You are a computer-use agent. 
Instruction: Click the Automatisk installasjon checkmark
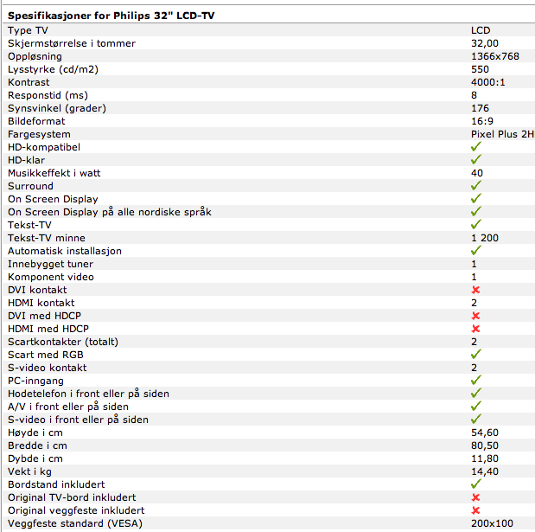tap(475, 251)
